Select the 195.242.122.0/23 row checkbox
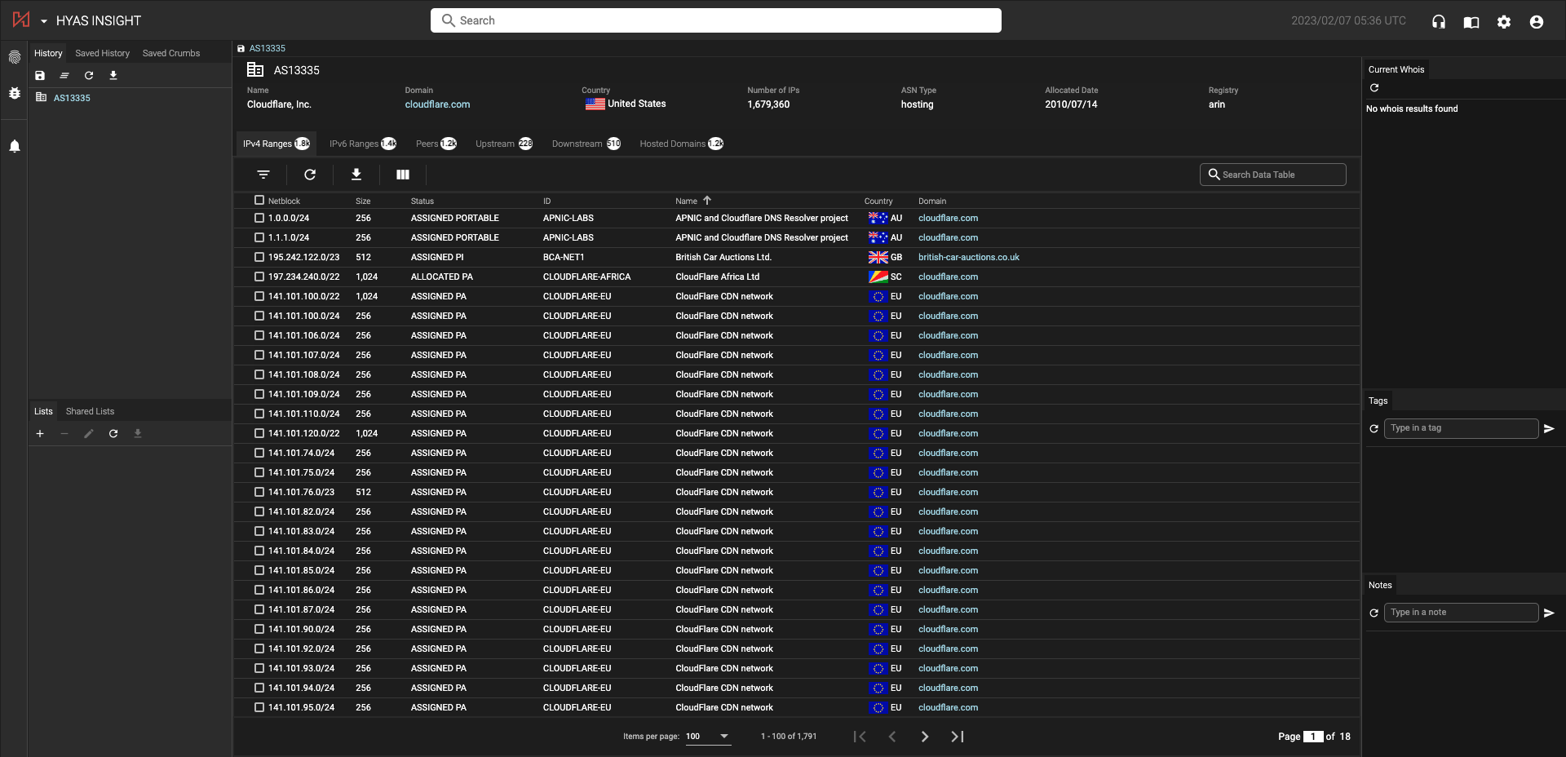The width and height of the screenshot is (1566, 757). (x=259, y=257)
